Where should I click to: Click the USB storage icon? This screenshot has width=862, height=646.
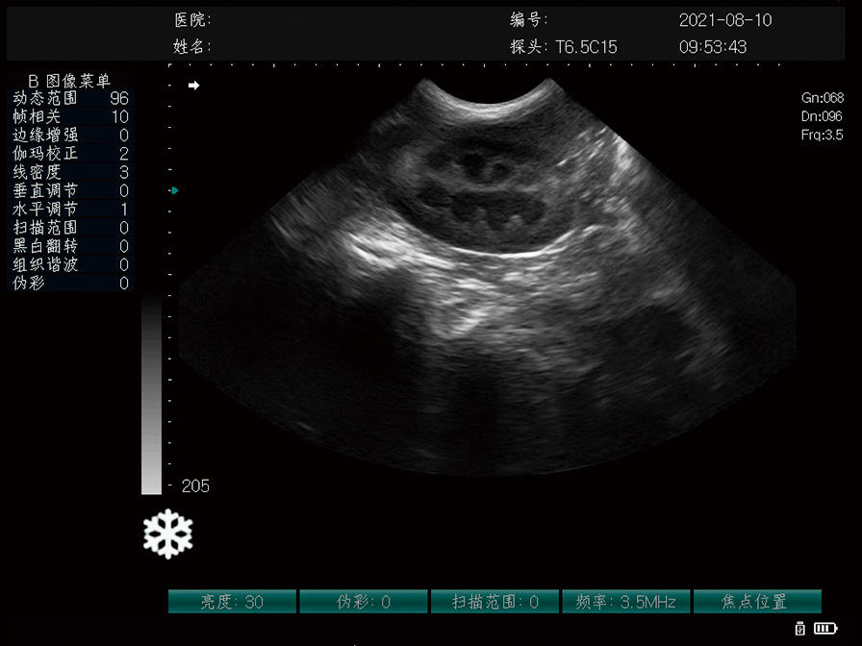point(799,628)
